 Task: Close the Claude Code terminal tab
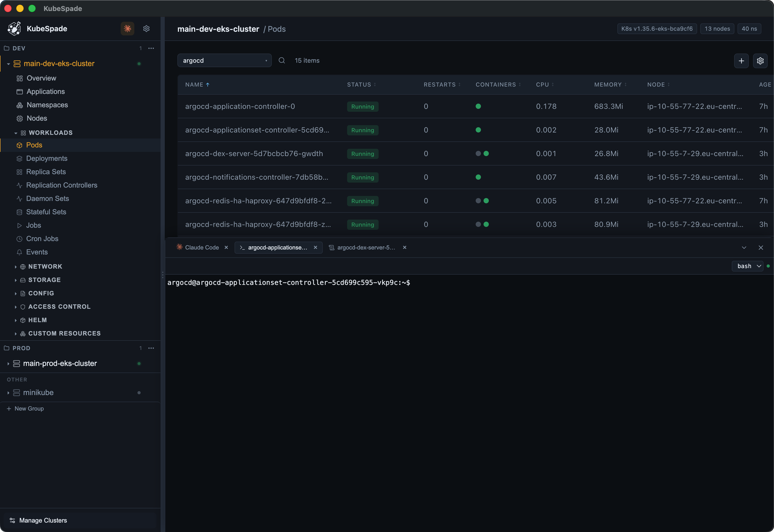pyautogui.click(x=226, y=247)
